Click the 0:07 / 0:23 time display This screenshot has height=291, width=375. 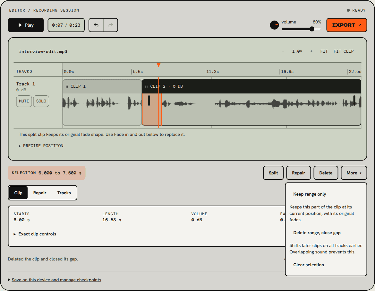(x=66, y=25)
